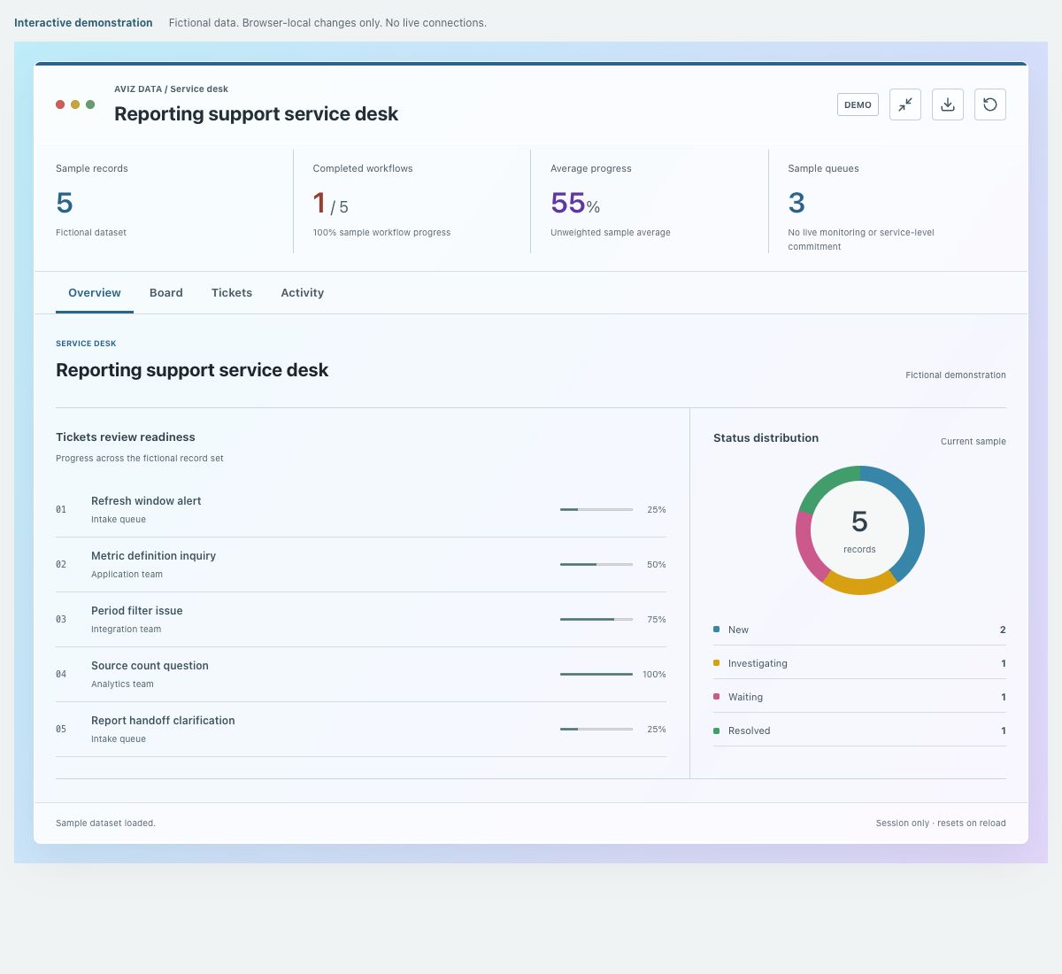Click the collapse/minimize view icon
The height and width of the screenshot is (974, 1062).
[905, 104]
